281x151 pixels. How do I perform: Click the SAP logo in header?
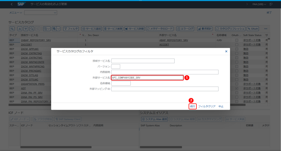[x=21, y=4]
